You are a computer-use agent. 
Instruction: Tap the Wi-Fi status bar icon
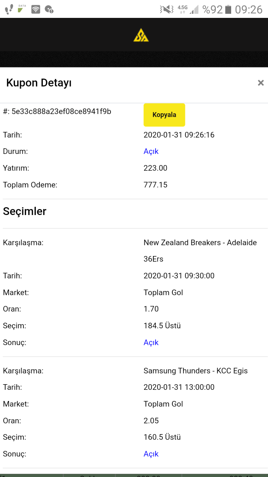click(x=36, y=9)
